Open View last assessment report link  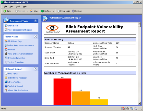(x=20, y=30)
